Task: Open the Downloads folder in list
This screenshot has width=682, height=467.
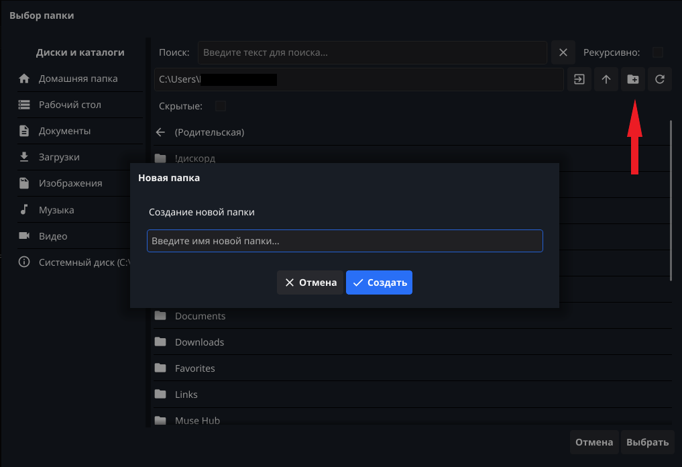Action: 199,342
